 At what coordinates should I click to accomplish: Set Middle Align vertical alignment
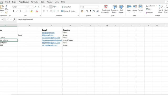[x=47, y=7]
